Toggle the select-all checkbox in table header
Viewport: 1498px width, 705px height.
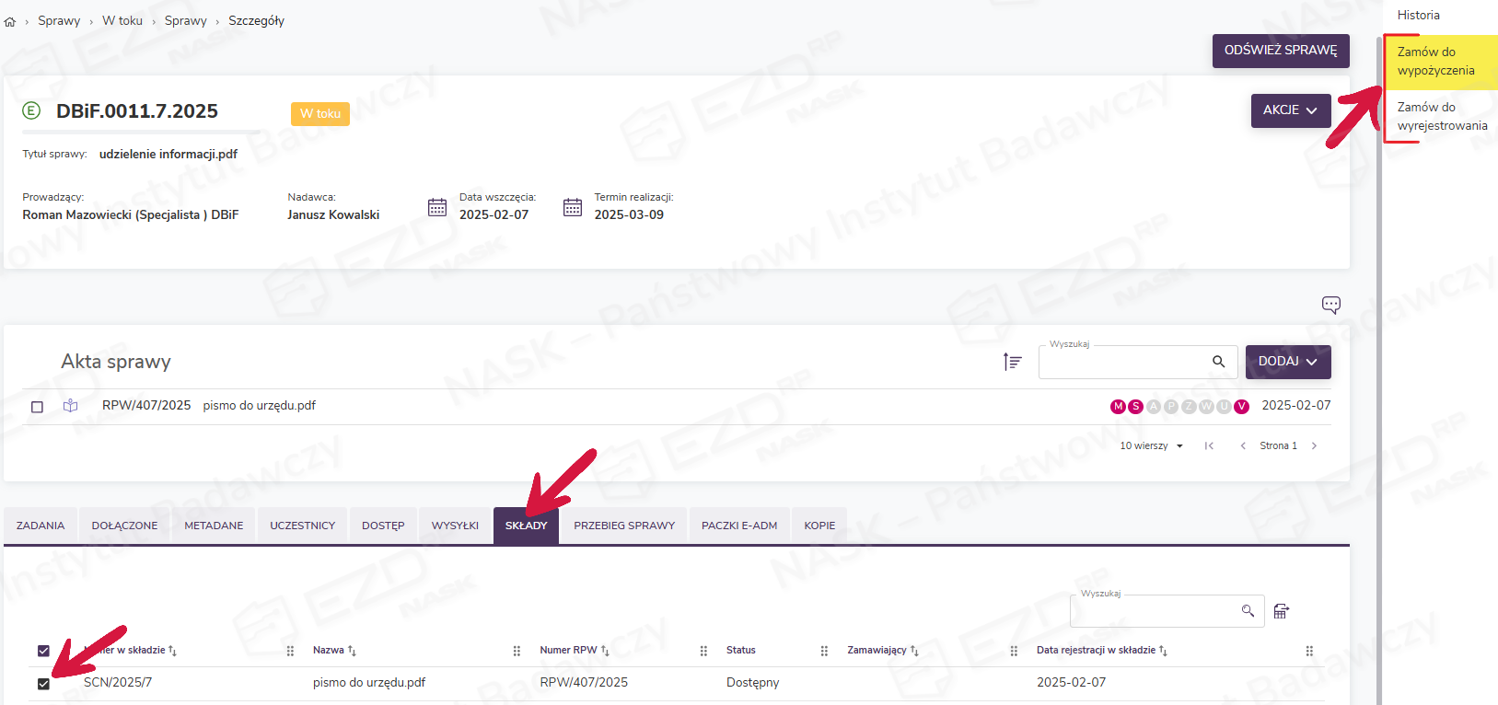coord(43,651)
